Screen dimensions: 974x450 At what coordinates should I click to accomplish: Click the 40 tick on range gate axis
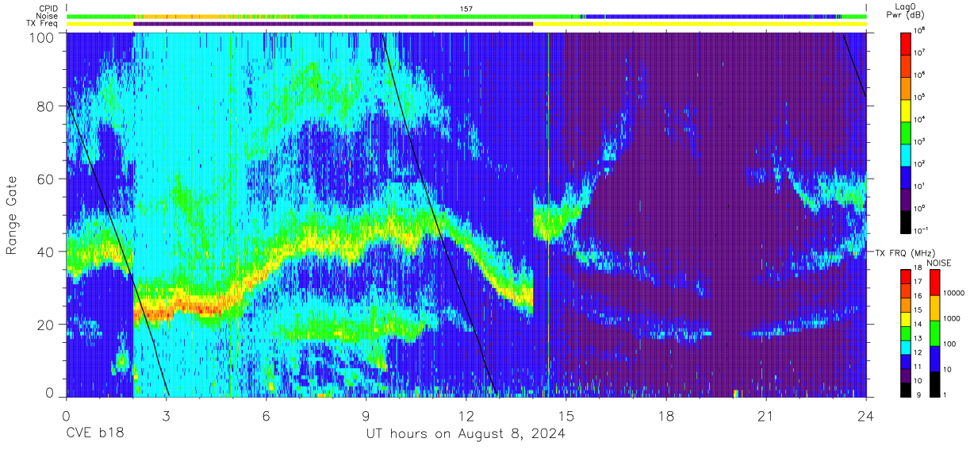click(x=46, y=252)
